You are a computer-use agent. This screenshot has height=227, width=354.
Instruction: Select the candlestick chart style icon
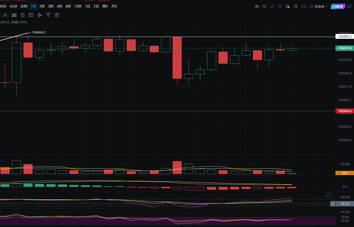14,15
